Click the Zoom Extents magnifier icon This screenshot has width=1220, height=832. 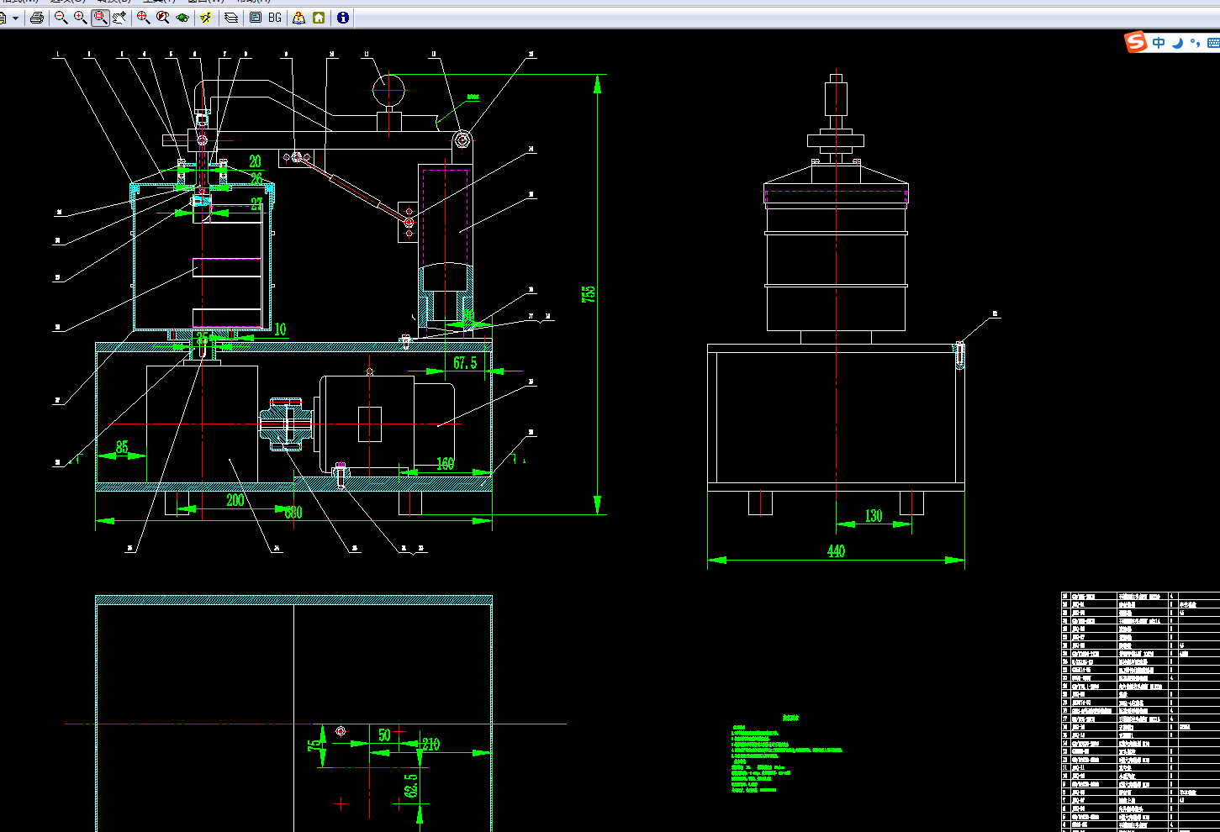[143, 18]
